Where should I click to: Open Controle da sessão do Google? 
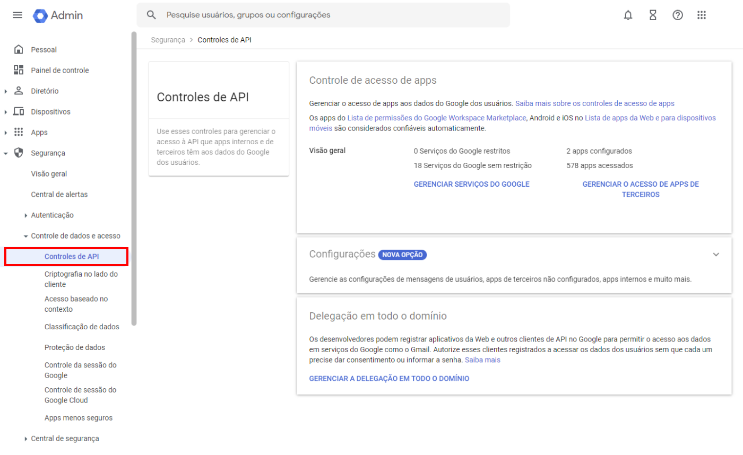(x=80, y=370)
